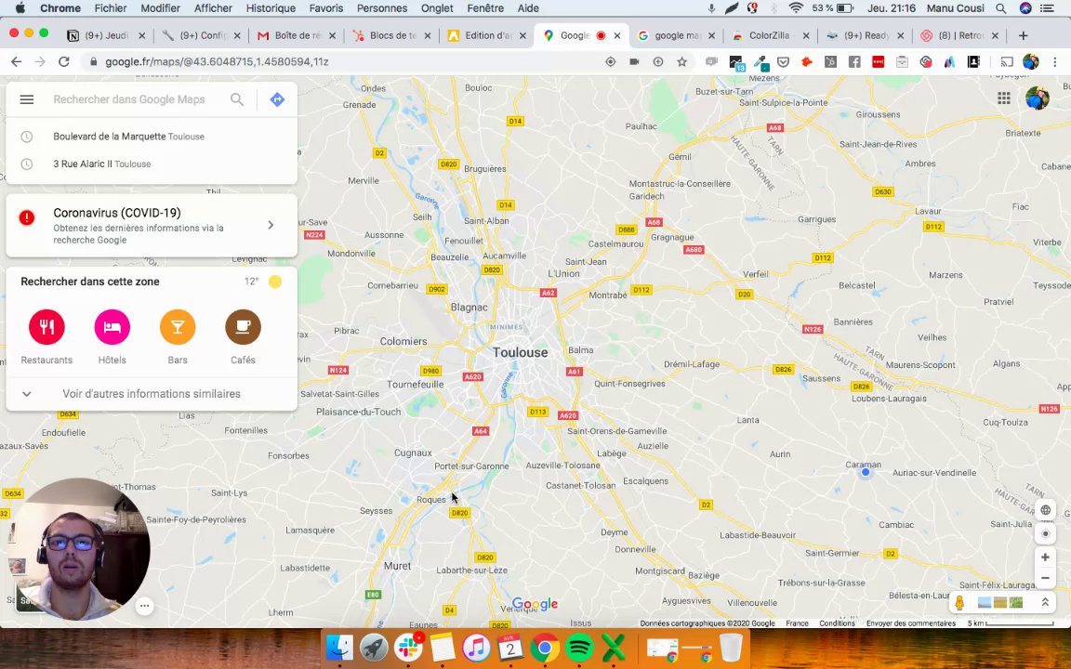Open the Facebook extension icon

[854, 61]
